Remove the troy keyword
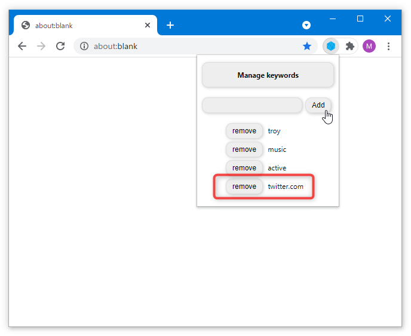411x336 pixels. coord(244,131)
